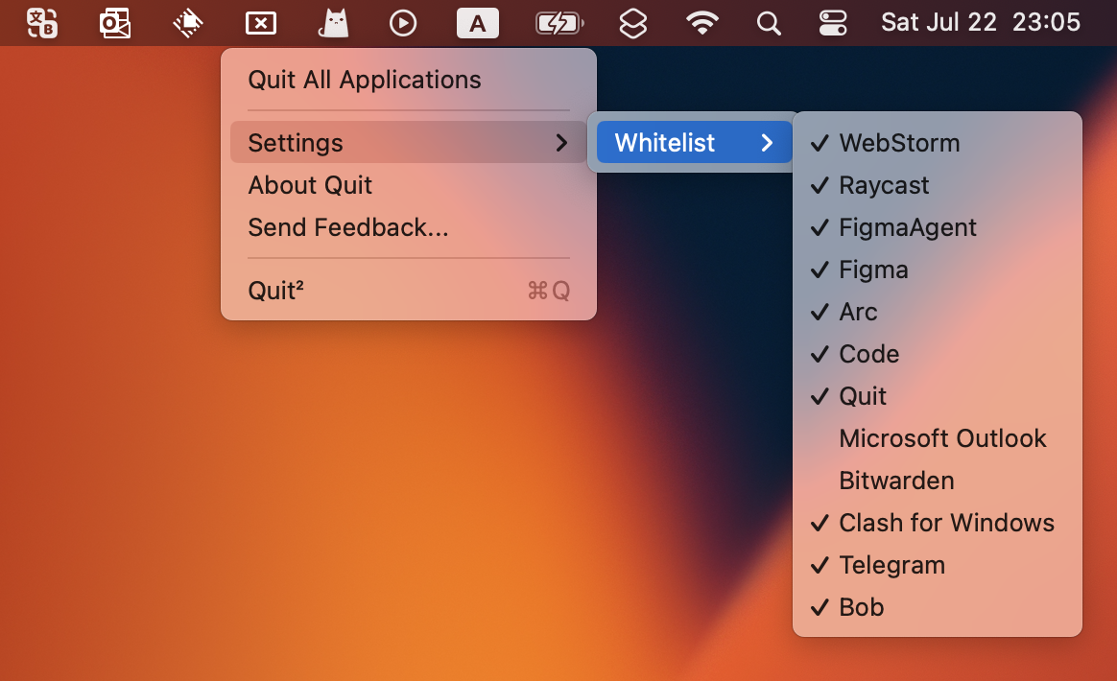The image size is (1117, 681).
Task: Select the Quit² menu item
Action: coord(408,290)
